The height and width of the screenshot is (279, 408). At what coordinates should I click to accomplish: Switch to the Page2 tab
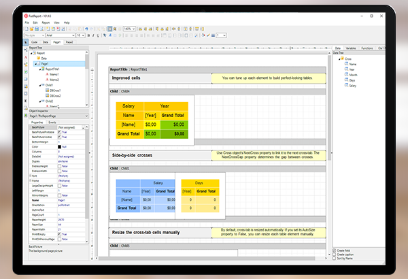[69, 42]
